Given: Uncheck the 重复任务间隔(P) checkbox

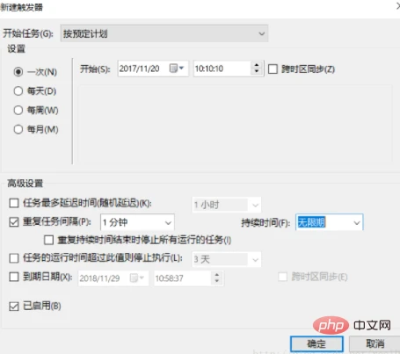Looking at the screenshot, I should point(14,222).
